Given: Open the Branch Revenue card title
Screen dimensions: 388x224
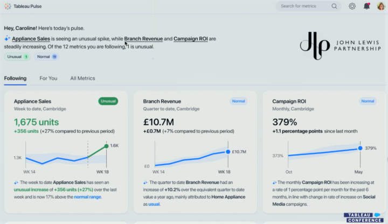Looking at the screenshot, I should tap(162, 101).
